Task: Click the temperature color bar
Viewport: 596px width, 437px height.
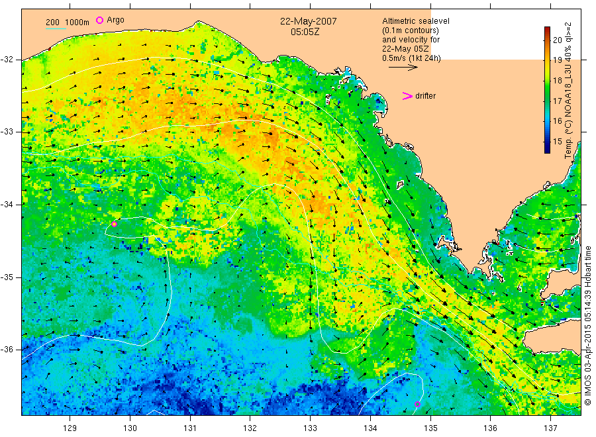Action: tap(547, 90)
